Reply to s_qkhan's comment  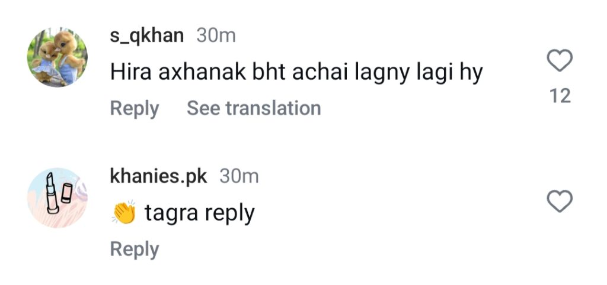point(135,108)
